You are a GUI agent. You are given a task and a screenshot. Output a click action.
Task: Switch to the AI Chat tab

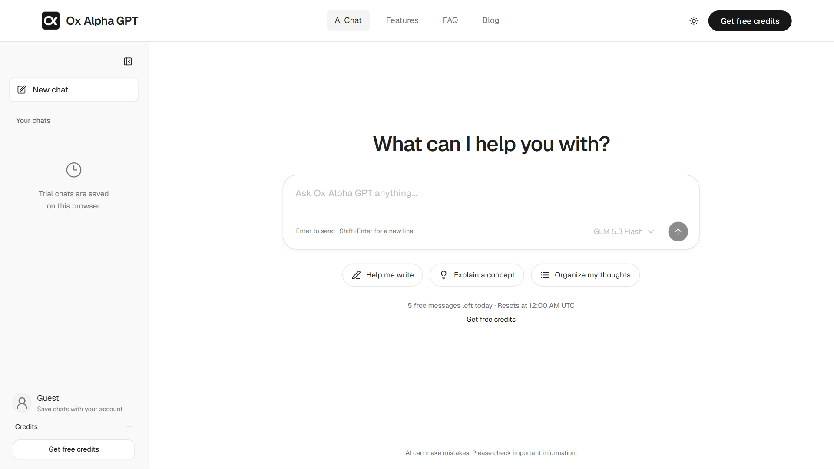tap(348, 20)
